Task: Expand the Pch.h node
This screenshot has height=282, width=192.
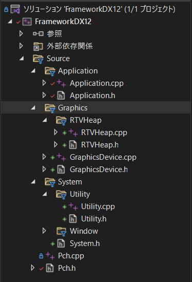Action: 32,268
